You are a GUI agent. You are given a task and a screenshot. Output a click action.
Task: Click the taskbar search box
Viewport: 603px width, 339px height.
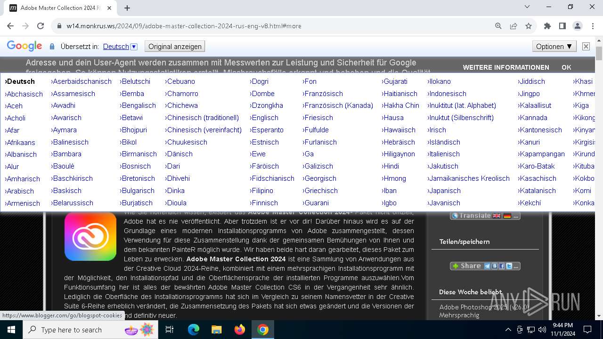tap(91, 330)
